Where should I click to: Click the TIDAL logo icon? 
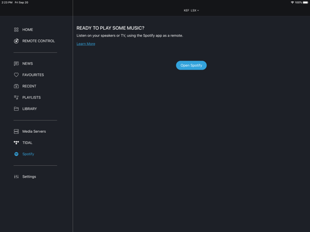(x=16, y=143)
